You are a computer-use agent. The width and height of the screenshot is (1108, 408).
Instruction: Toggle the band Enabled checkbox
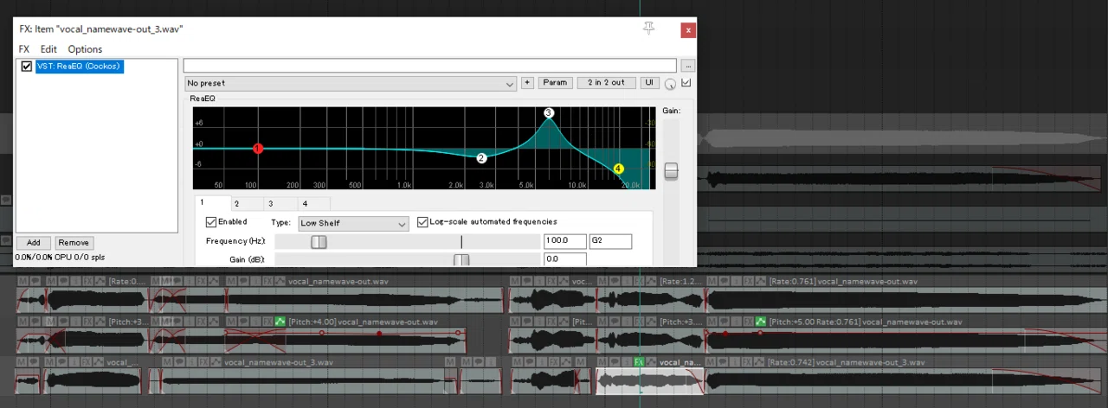211,222
